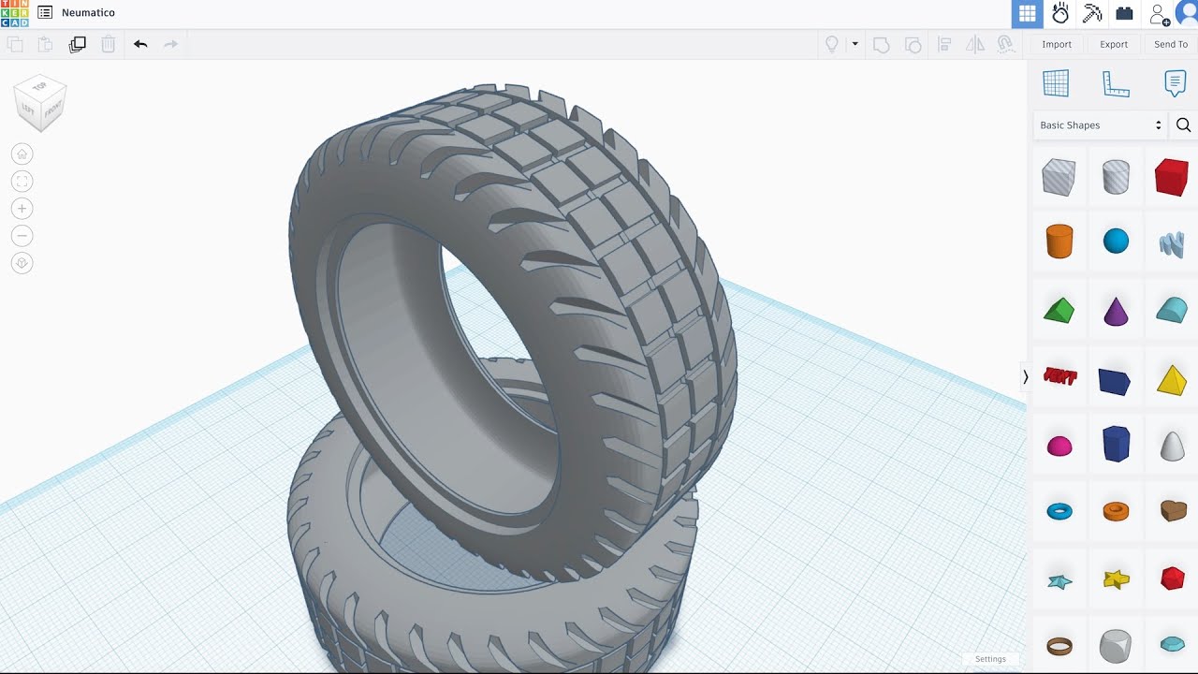Screen dimensions: 1198x674
Task: Click the Paste toolbar icon
Action: tap(45, 44)
